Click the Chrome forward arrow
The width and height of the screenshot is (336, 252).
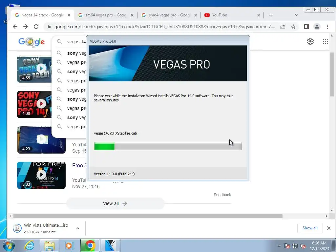tap(26, 27)
